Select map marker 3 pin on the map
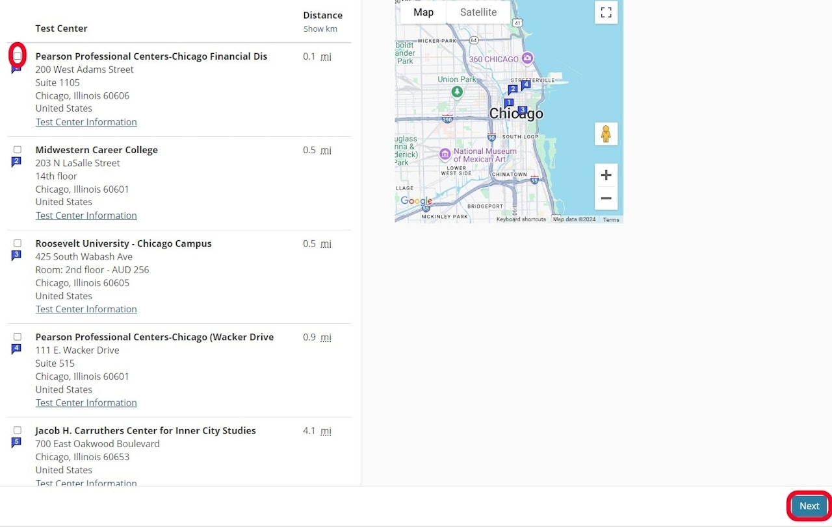 coord(522,110)
